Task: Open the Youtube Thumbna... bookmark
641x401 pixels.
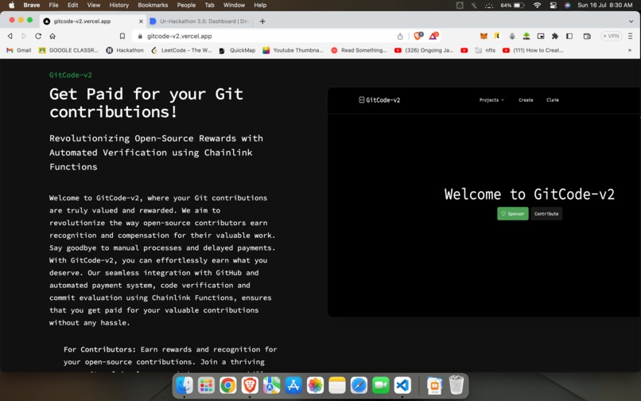Action: [293, 50]
